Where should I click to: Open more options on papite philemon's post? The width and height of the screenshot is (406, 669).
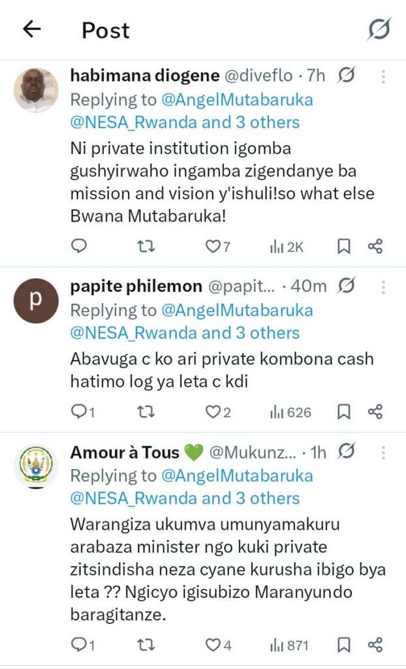[383, 287]
